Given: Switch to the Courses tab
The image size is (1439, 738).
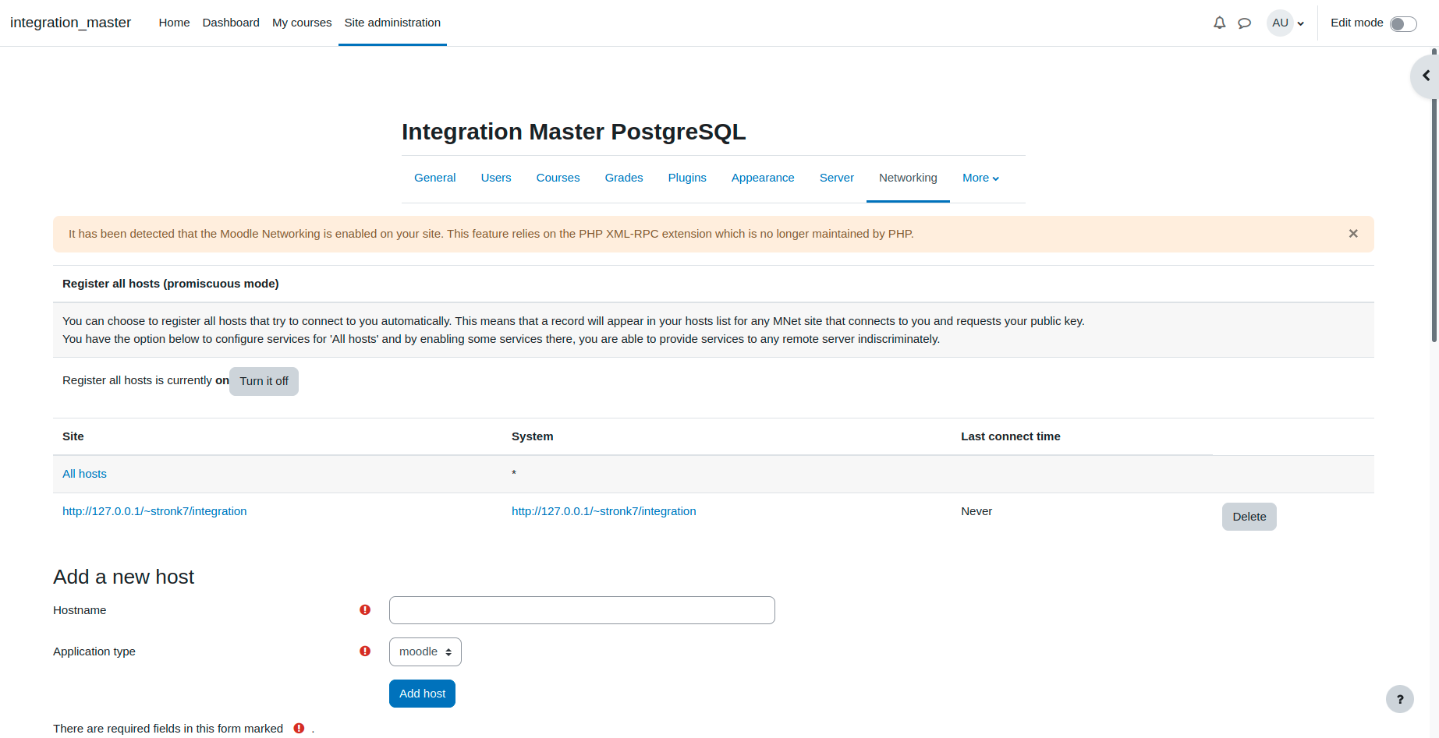Looking at the screenshot, I should (558, 178).
